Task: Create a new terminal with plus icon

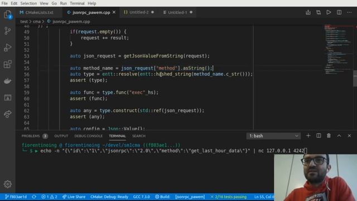Action: (x=308, y=136)
